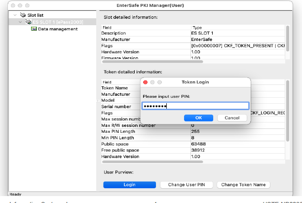Viewport: 302px width, 203px height.
Task: Close the Token Login dialog with red button
Action: point(146,82)
